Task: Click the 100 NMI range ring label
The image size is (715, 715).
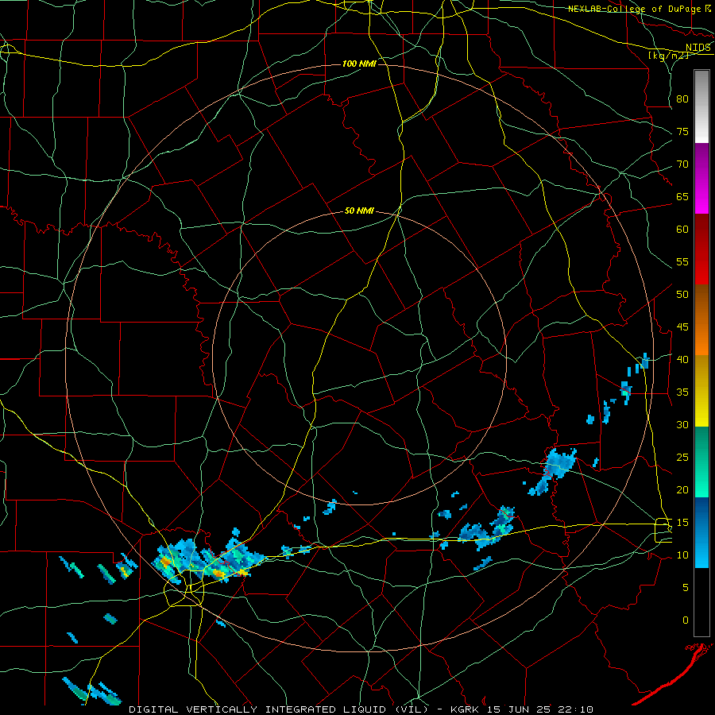Action: pyautogui.click(x=359, y=64)
